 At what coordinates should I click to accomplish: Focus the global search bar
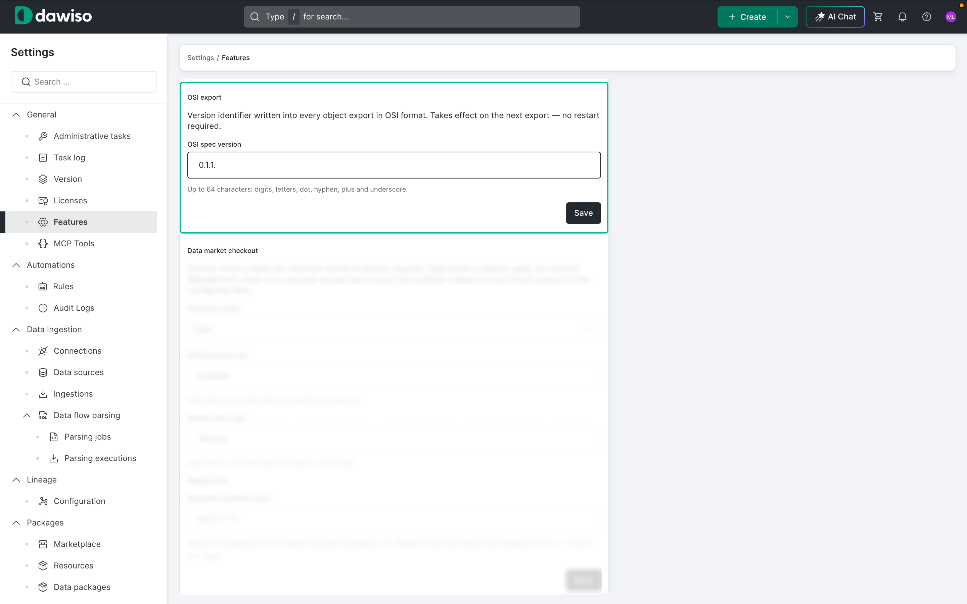tap(412, 17)
